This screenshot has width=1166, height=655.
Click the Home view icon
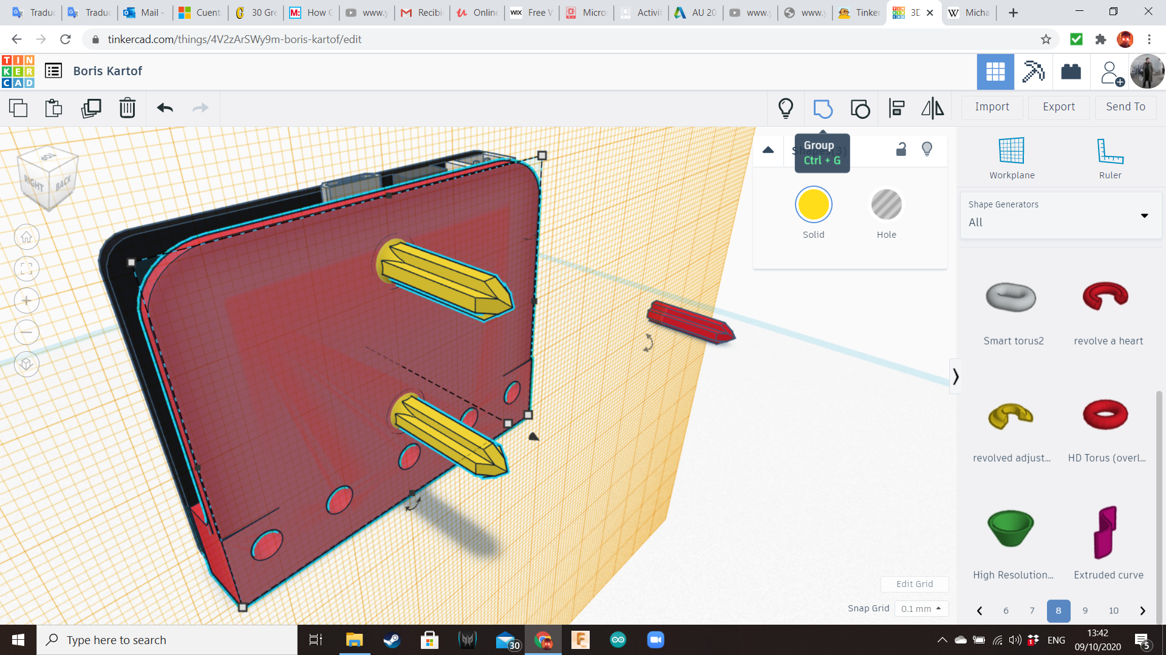click(x=26, y=237)
